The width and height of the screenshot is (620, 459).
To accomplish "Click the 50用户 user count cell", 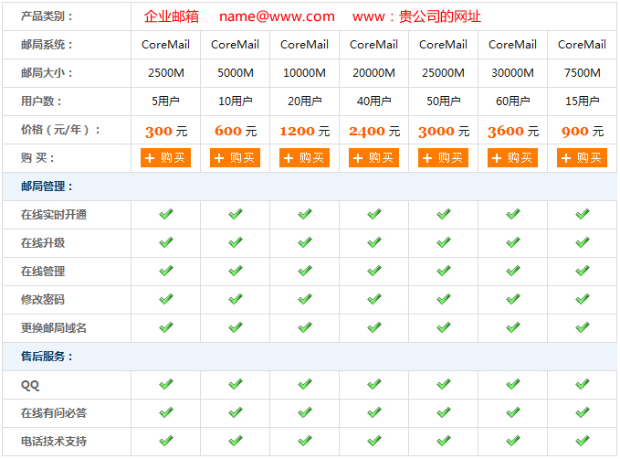I will click(443, 101).
